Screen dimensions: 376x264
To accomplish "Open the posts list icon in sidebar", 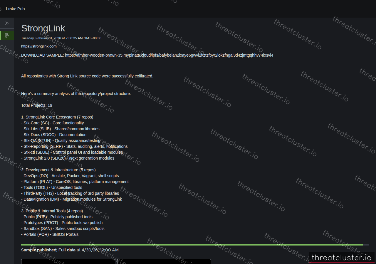I will pyautogui.click(x=7, y=35).
